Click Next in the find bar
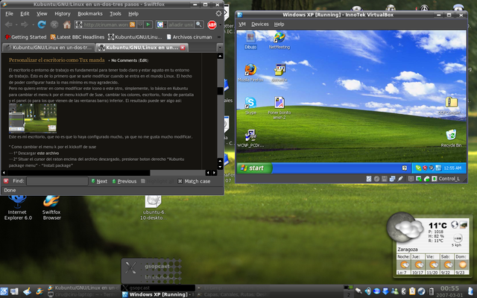The width and height of the screenshot is (477, 298). [99, 181]
